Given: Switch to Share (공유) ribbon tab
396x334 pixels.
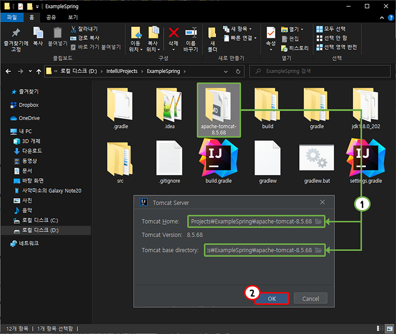Looking at the screenshot, I should (x=51, y=17).
